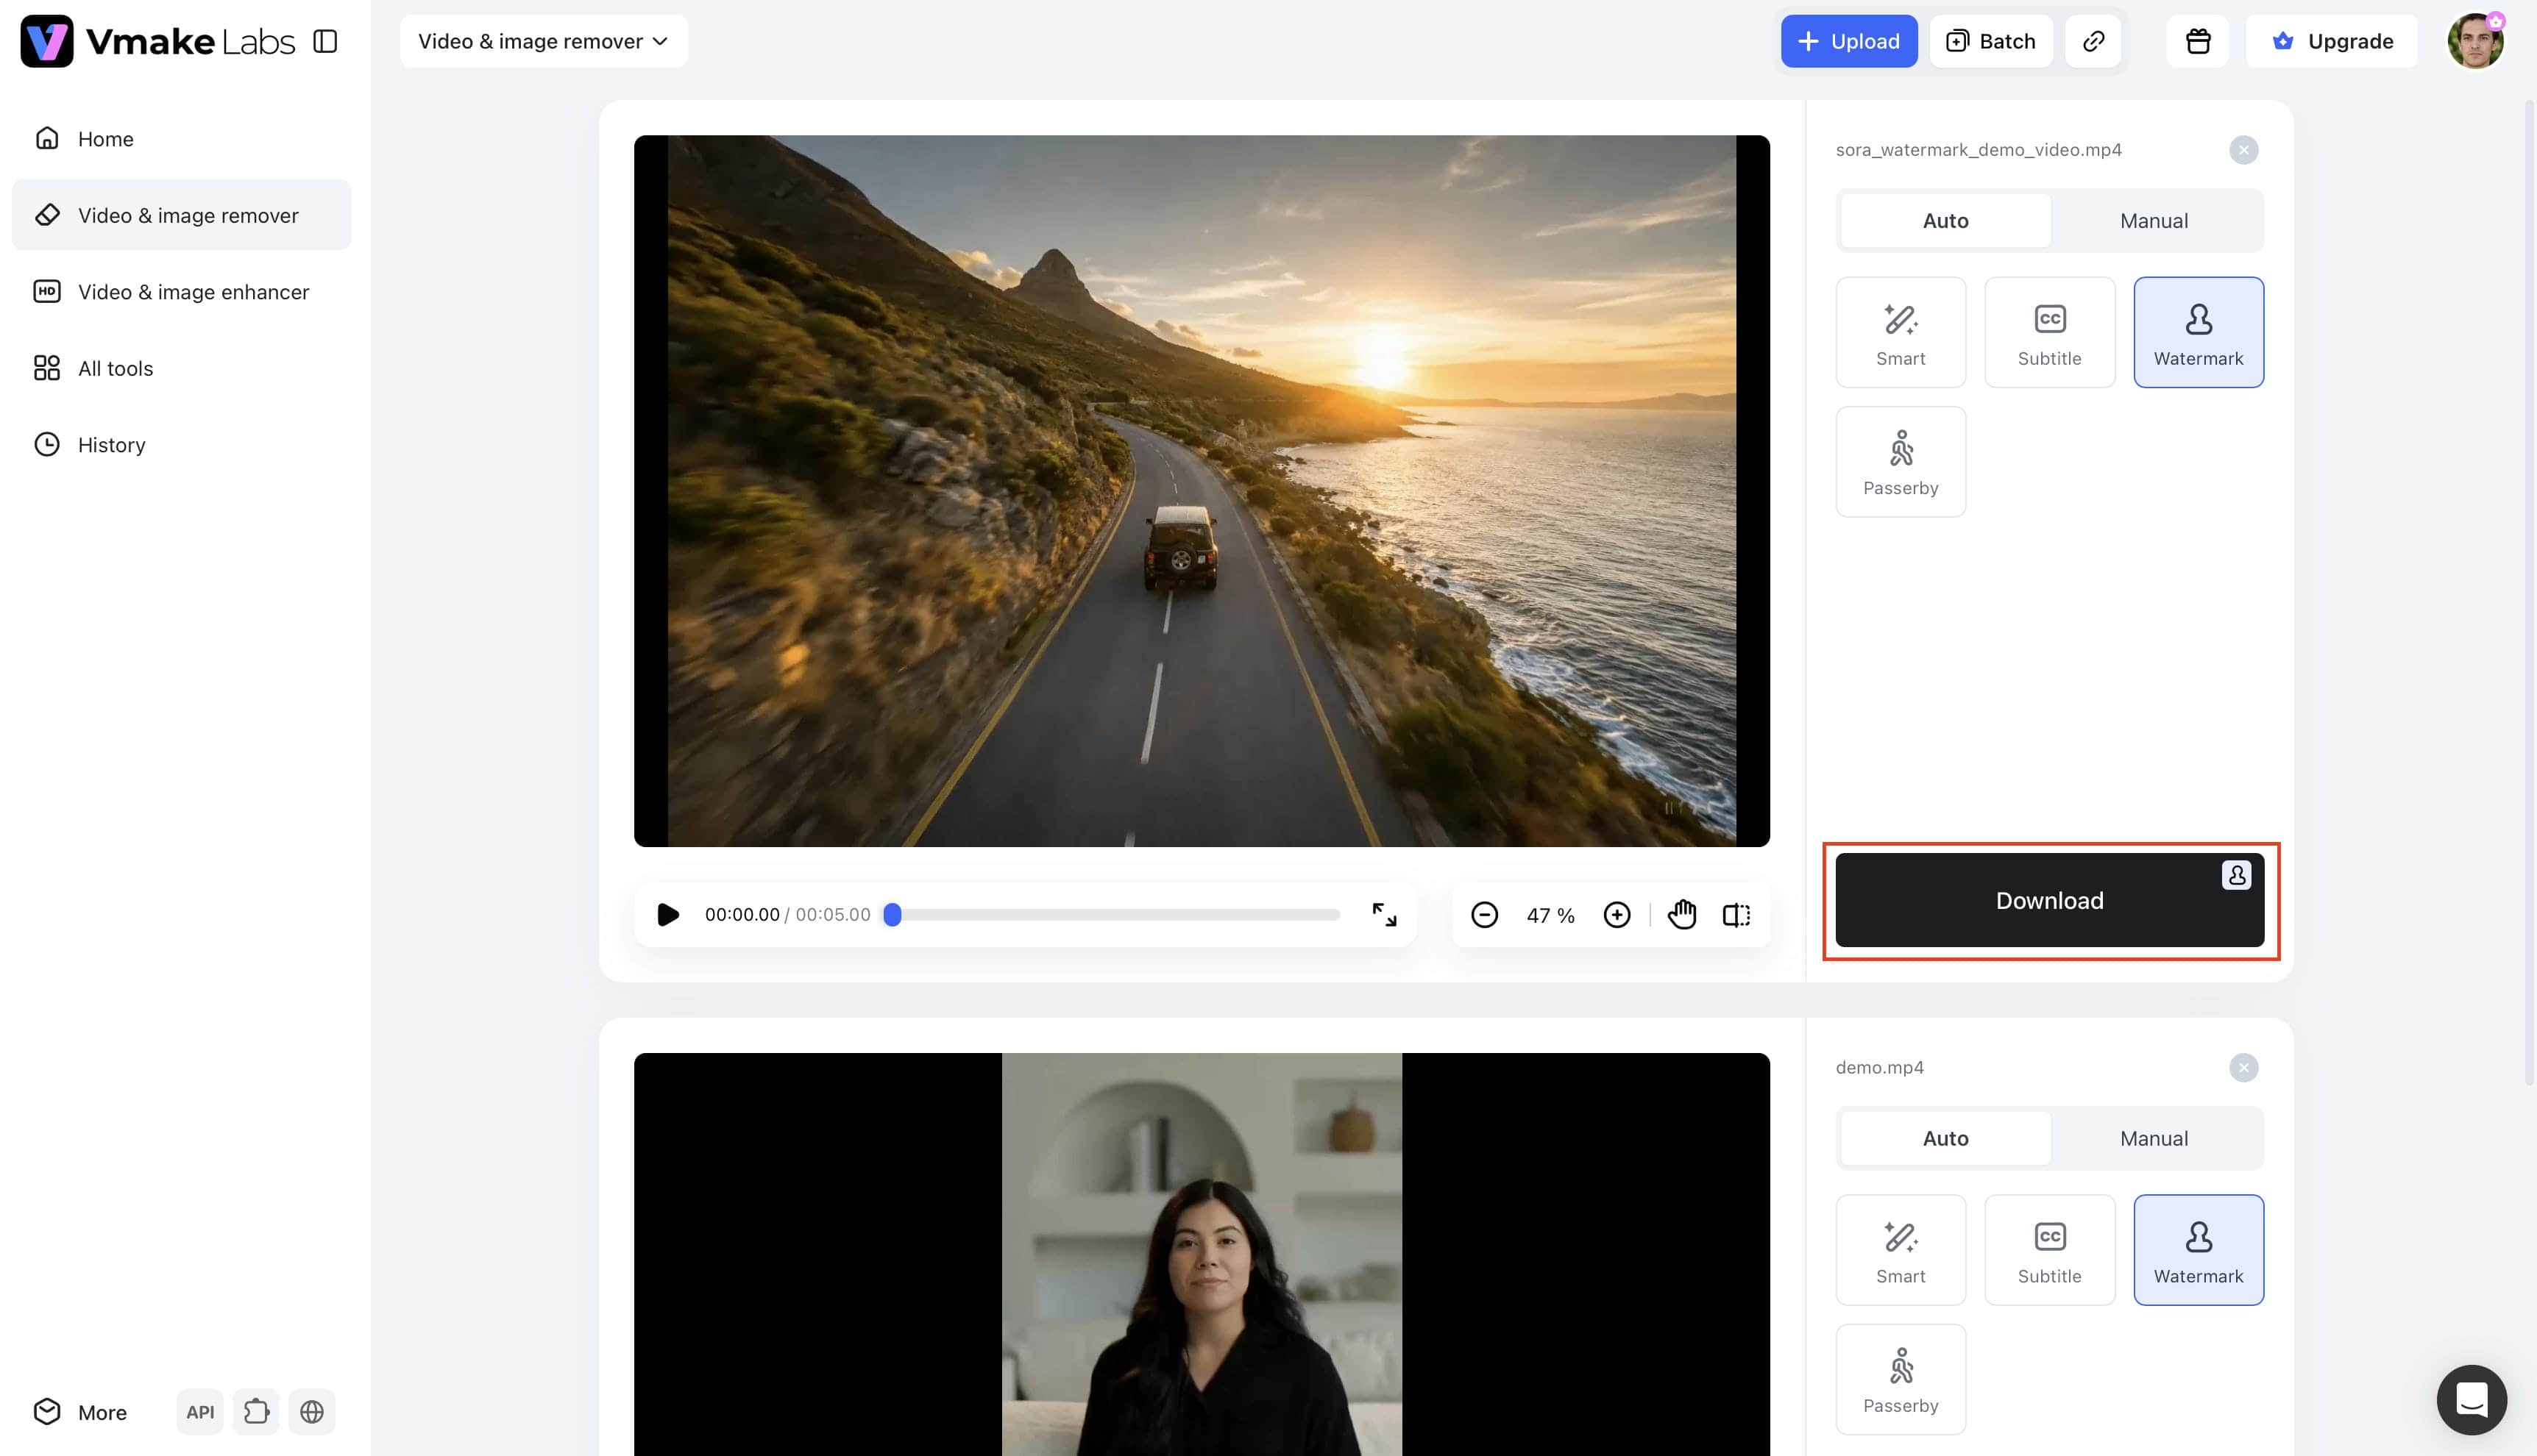
Task: Click the road sunset video preview
Action: (1202, 491)
